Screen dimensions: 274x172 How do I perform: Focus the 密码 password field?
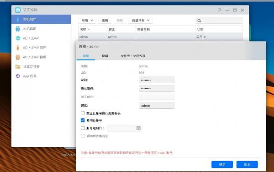point(157,80)
